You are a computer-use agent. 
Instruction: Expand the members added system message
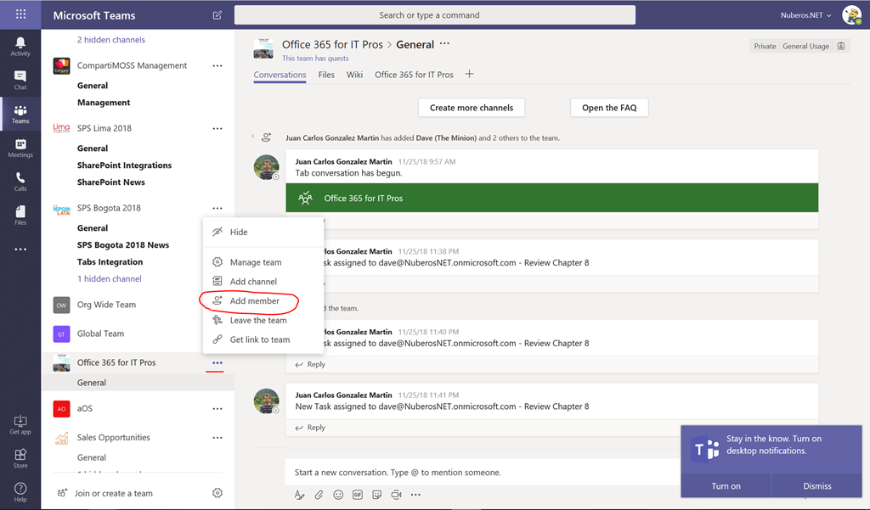(253, 137)
